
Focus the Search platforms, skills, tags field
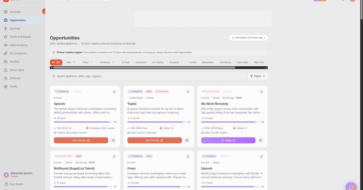(148, 76)
